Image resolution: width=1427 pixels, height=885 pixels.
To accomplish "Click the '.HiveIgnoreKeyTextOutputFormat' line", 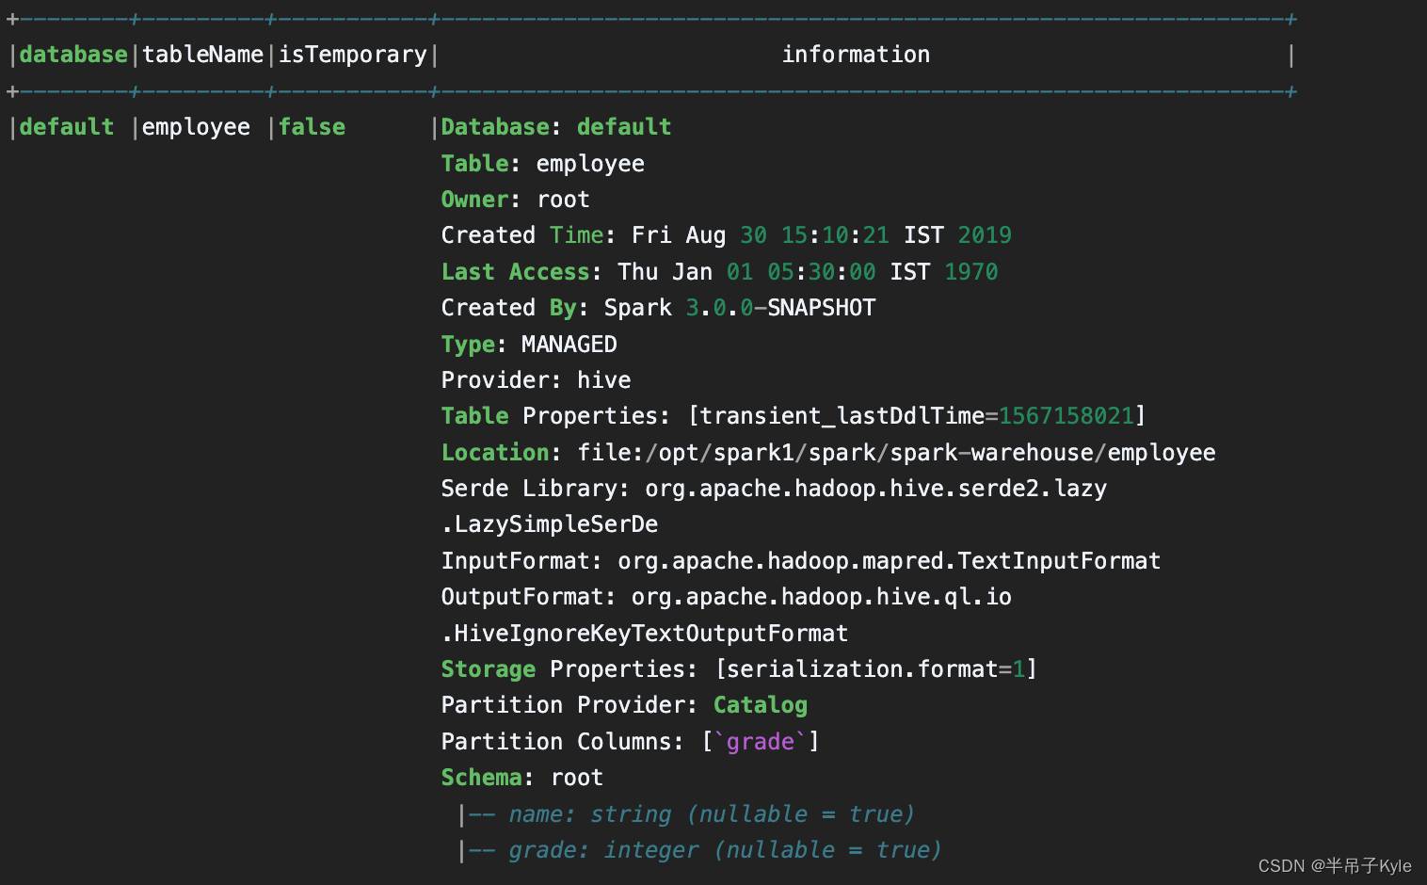I will [x=645, y=634].
